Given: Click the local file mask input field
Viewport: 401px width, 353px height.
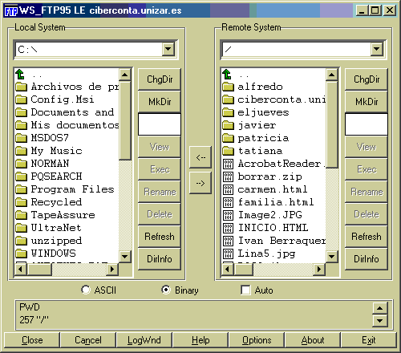Looking at the screenshot, I should [x=160, y=124].
